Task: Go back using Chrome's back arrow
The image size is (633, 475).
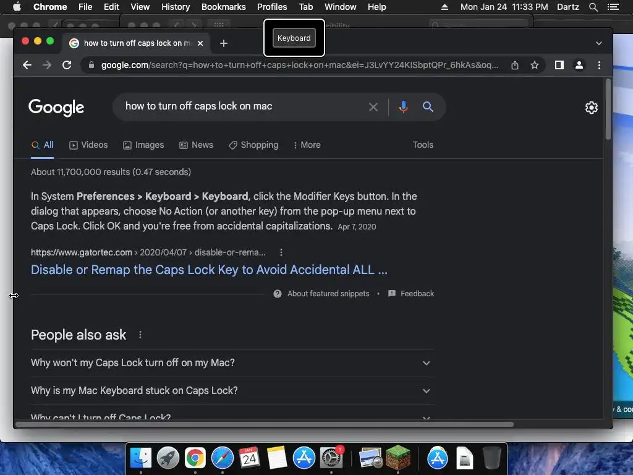Action: coord(27,65)
